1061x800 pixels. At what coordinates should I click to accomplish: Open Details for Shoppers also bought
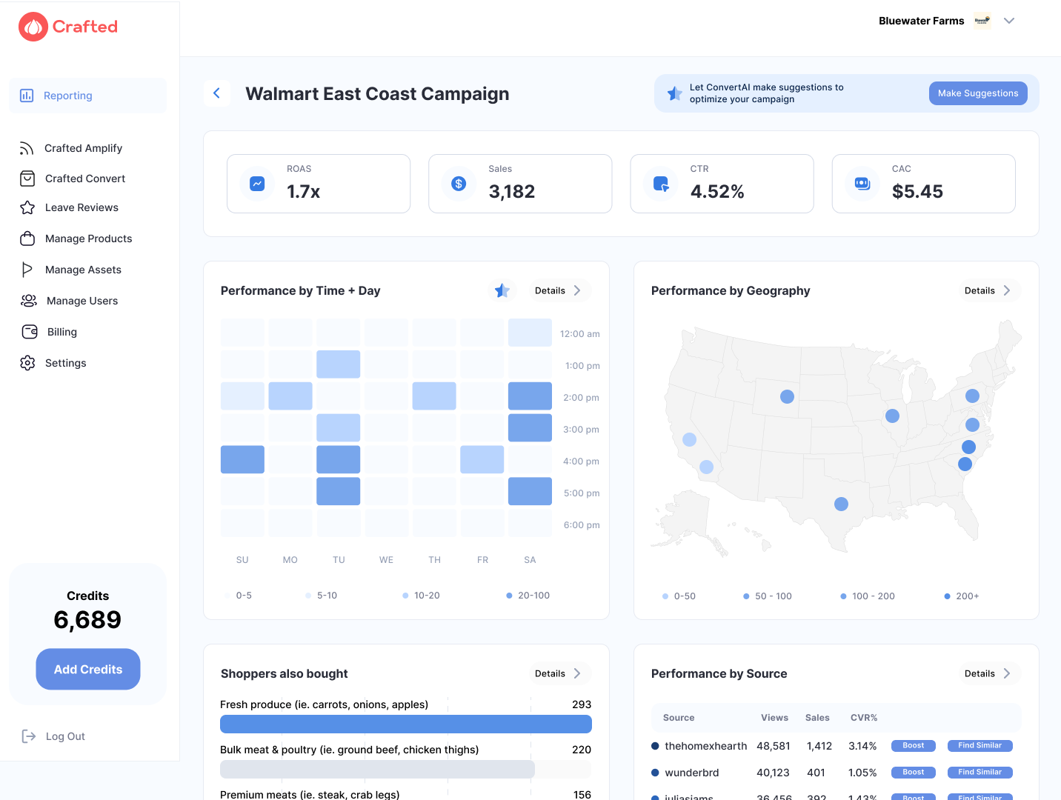click(x=558, y=673)
